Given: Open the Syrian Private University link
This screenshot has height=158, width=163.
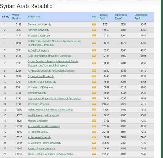Looking at the screenshot, I should coord(53,63).
